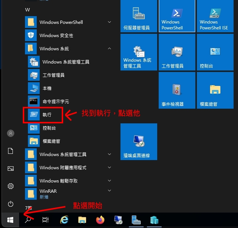Image resolution: width=238 pixels, height=228 pixels.
Task: Open the Documents icon in sidebar
Action: 11,151
